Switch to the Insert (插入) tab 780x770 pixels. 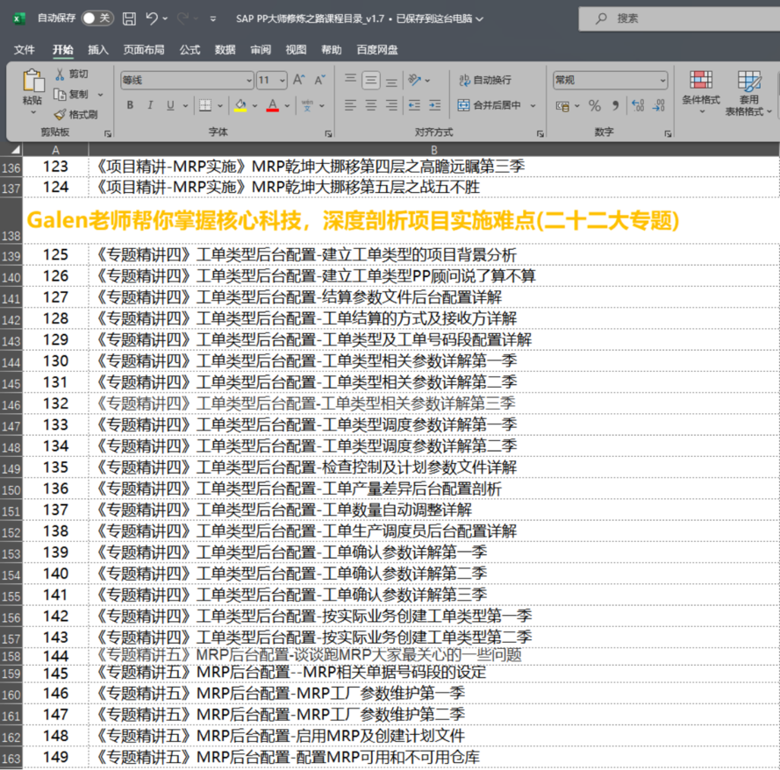98,50
